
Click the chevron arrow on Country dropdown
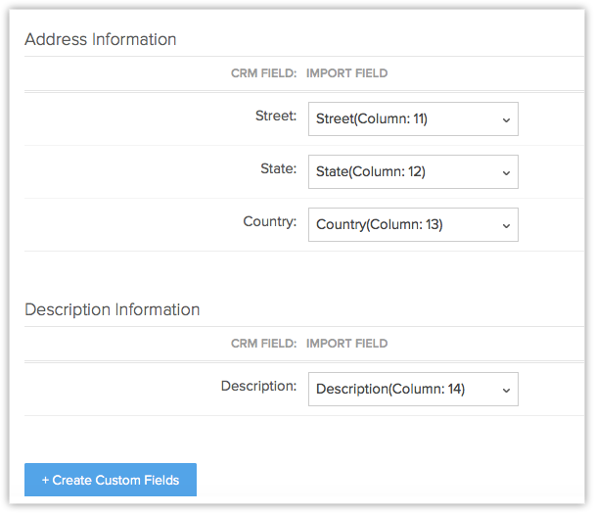point(506,225)
